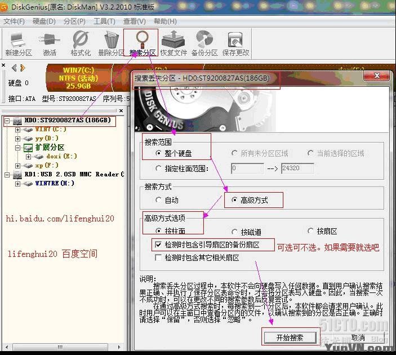396x355 pixels.
Task: Click the 新建分区 toolbar icon
Action: tap(18, 40)
